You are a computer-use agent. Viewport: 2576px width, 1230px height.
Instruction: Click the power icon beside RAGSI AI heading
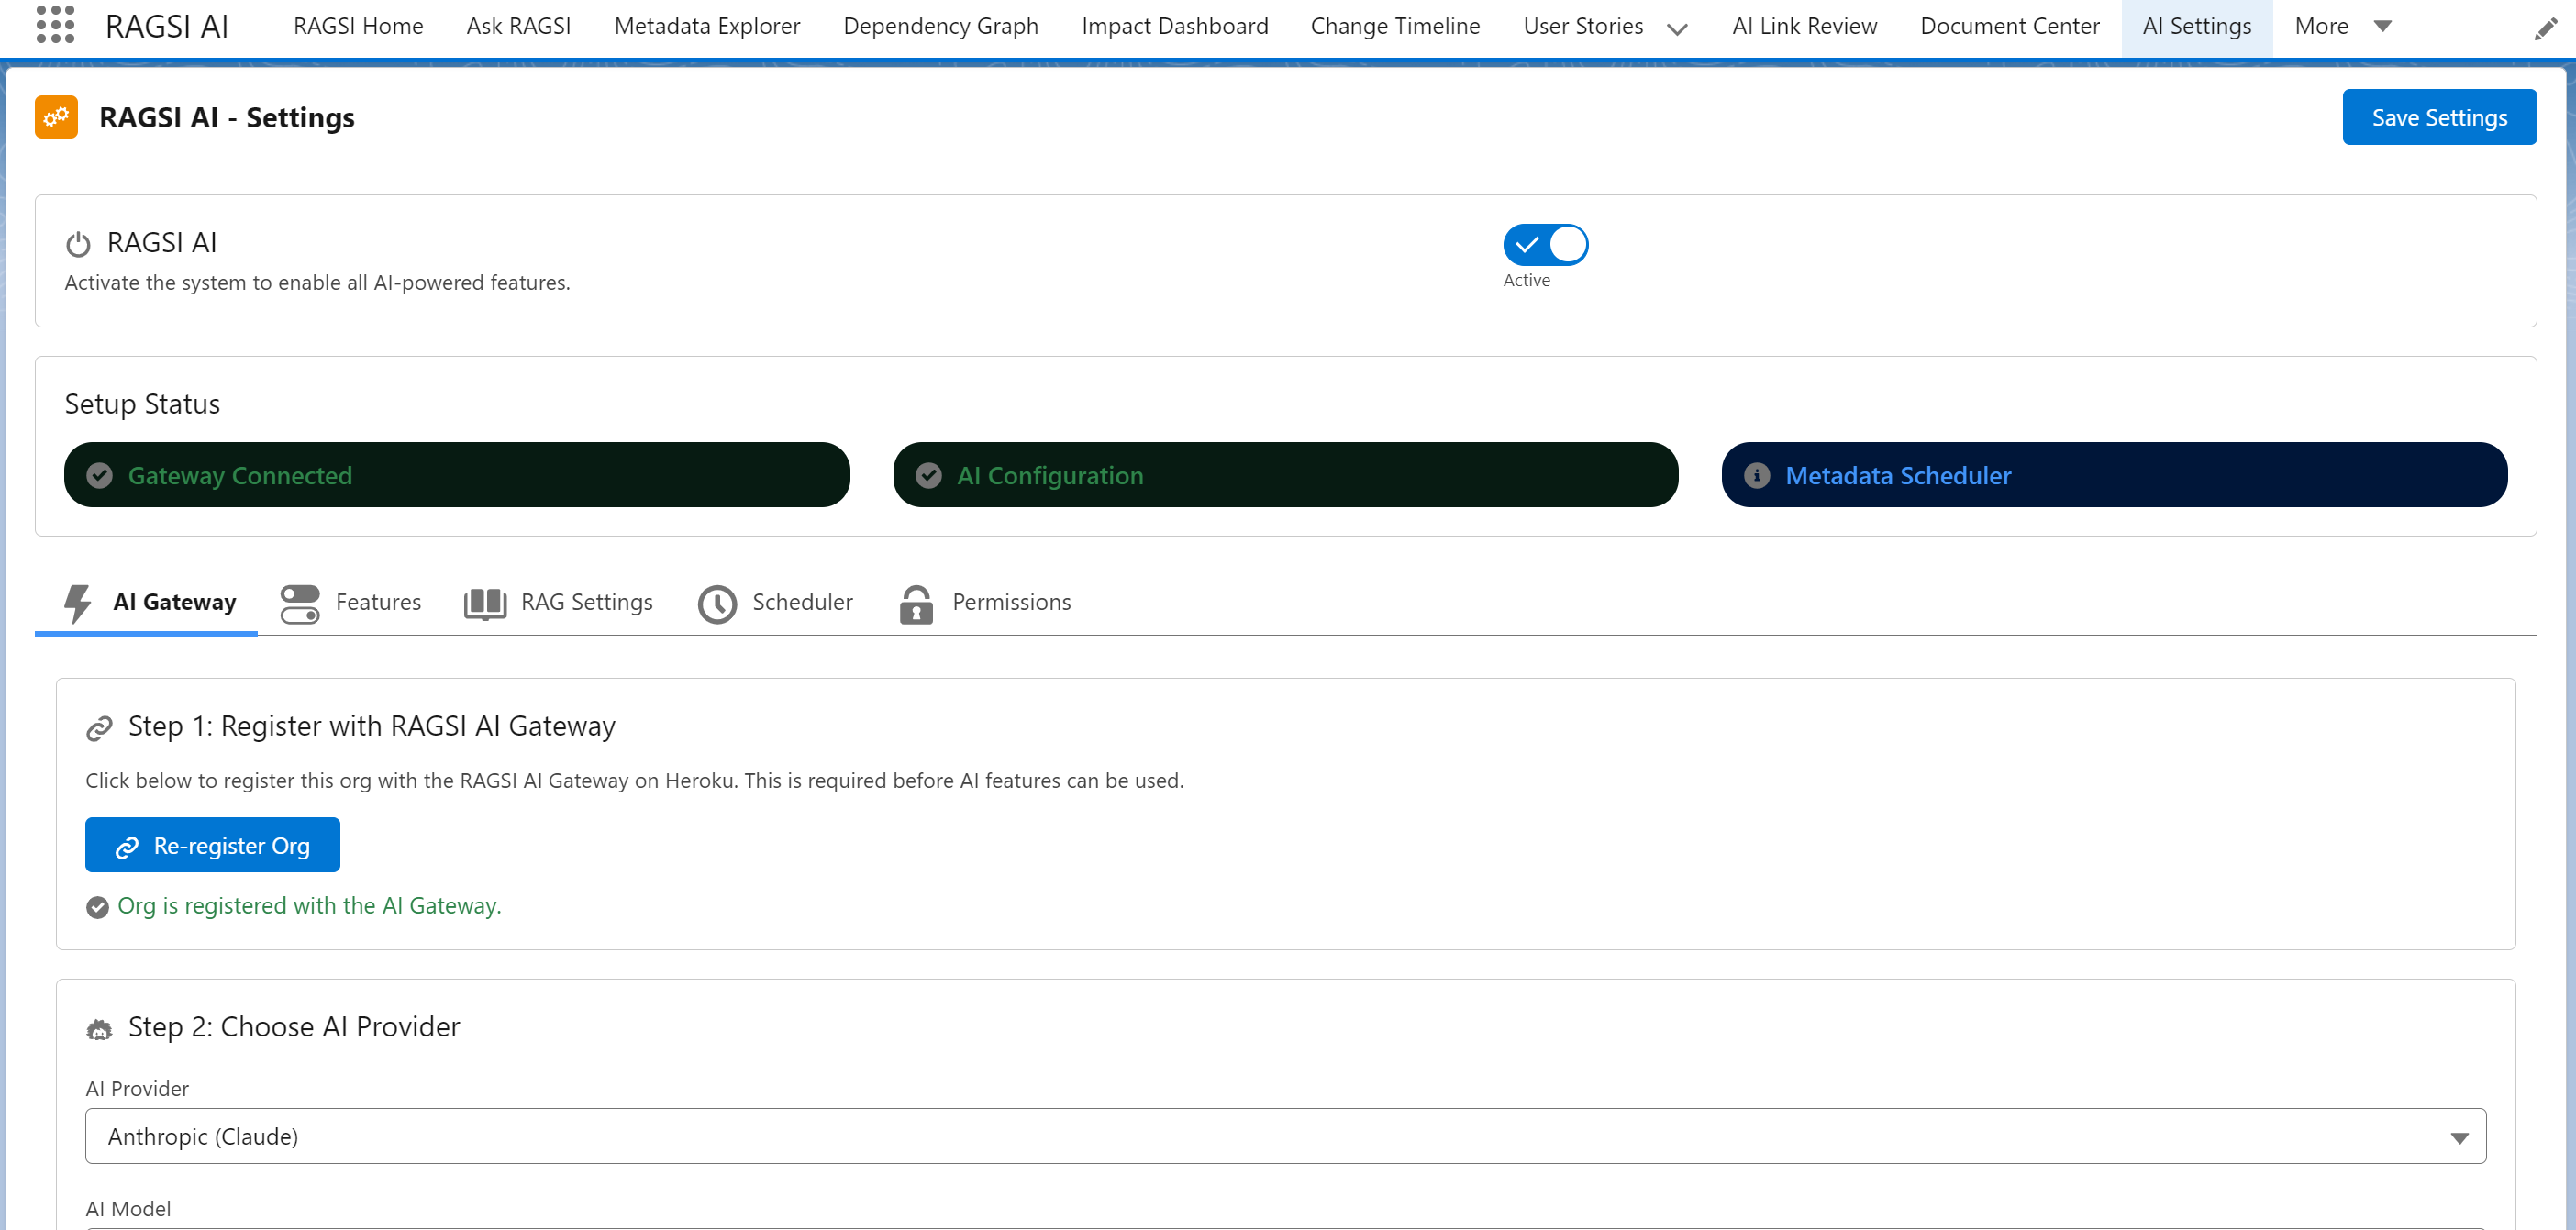tap(77, 242)
